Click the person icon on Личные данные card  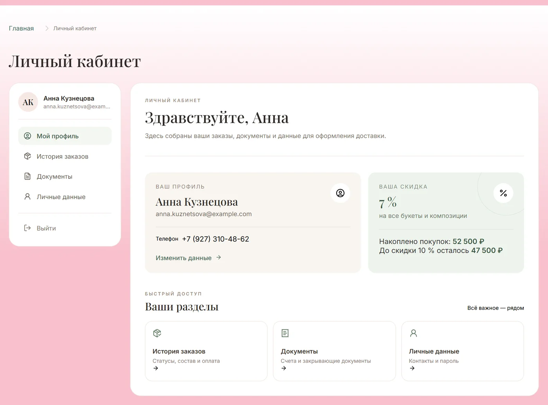coord(413,333)
